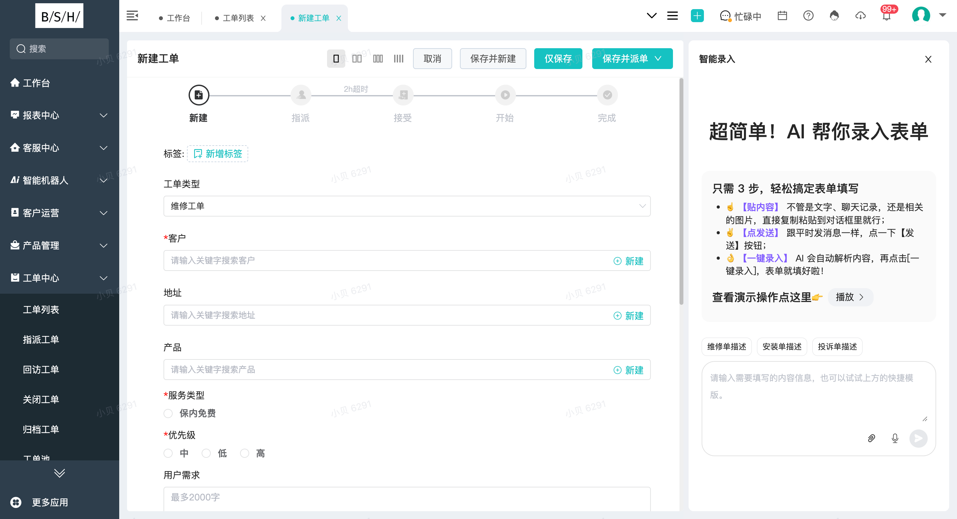This screenshot has width=957, height=519.
Task: Insert 投诉单描述 template
Action: [837, 347]
